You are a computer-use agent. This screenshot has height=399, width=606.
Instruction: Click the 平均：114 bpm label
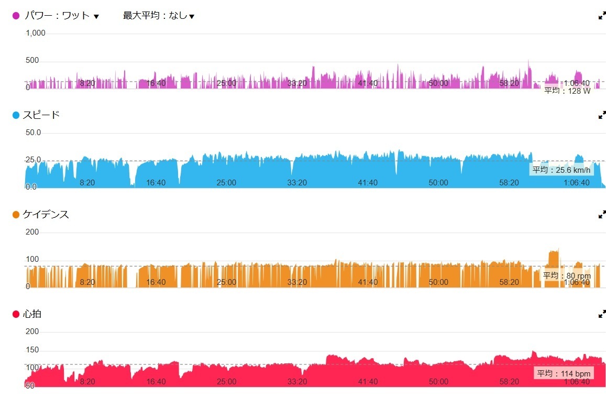click(x=564, y=373)
